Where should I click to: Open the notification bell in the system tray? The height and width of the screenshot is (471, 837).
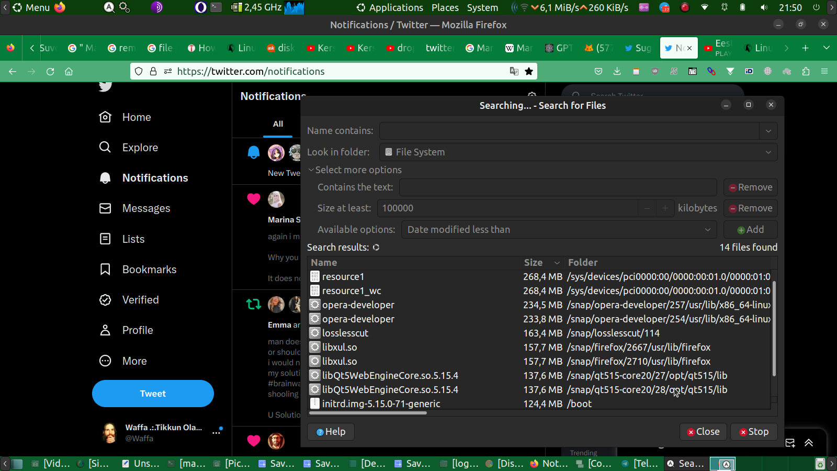(724, 7)
